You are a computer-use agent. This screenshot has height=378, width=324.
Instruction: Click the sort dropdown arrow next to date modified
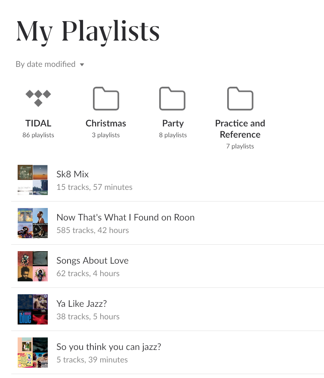(x=82, y=65)
